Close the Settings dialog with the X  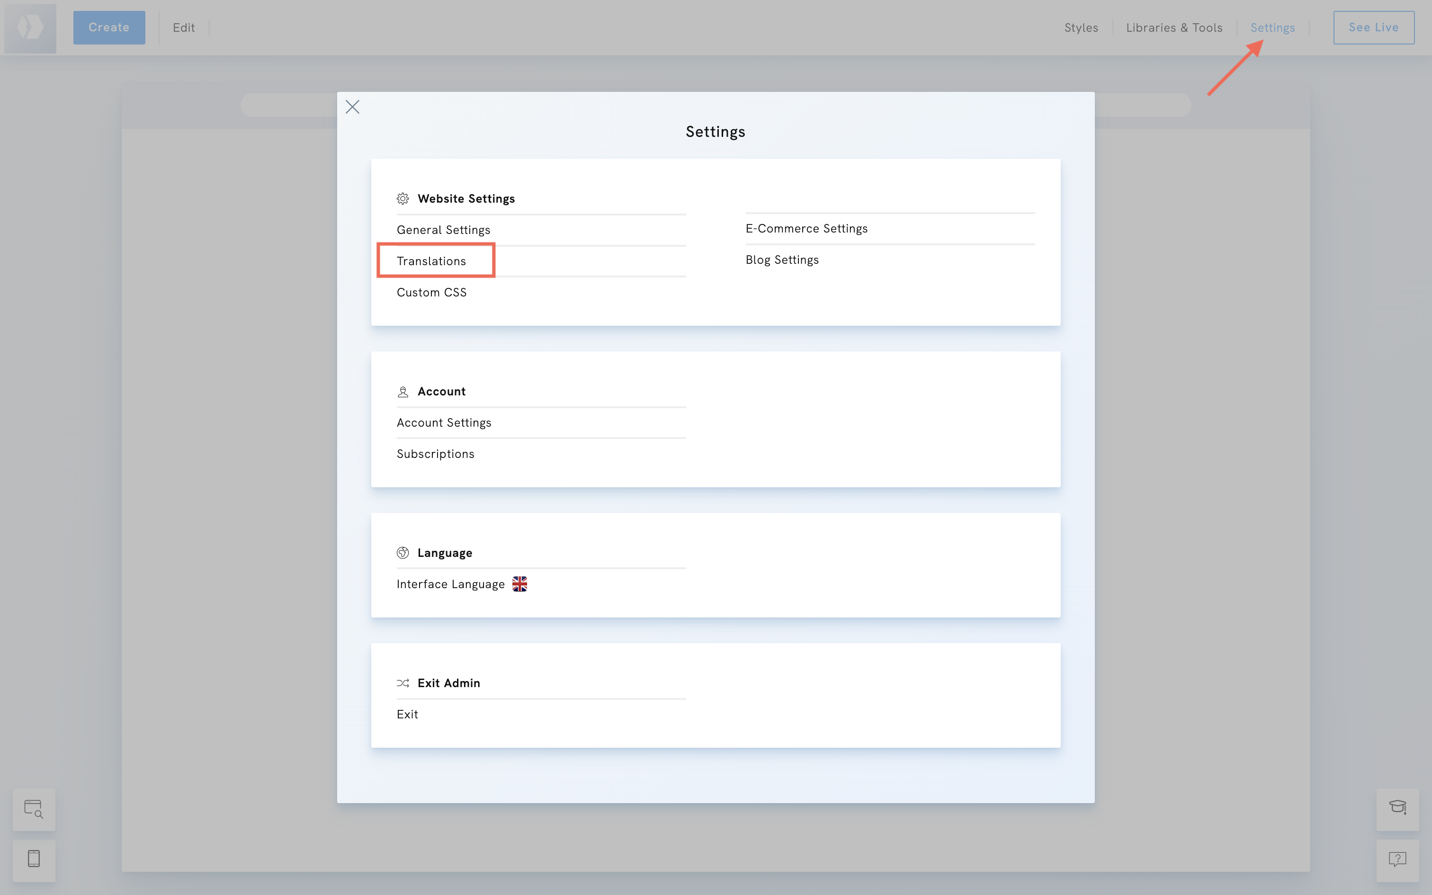[353, 107]
